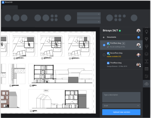Click the Type a description field
This screenshot has width=151, height=118.
(121, 97)
